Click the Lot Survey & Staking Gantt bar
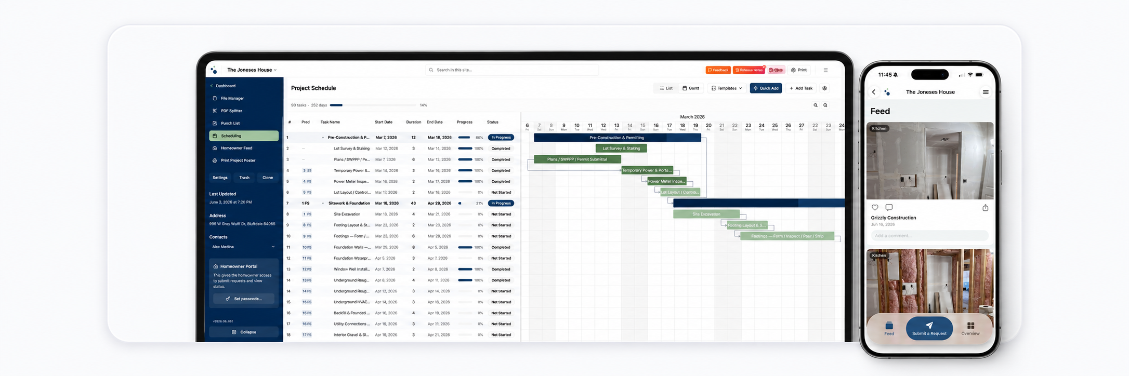This screenshot has width=1129, height=376. (621, 149)
